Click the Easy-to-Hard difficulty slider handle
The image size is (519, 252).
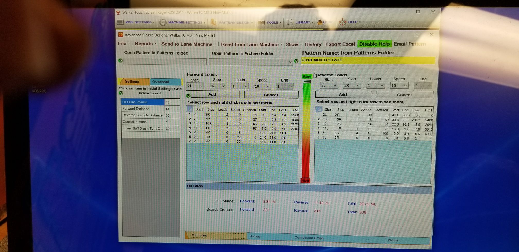(x=307, y=82)
